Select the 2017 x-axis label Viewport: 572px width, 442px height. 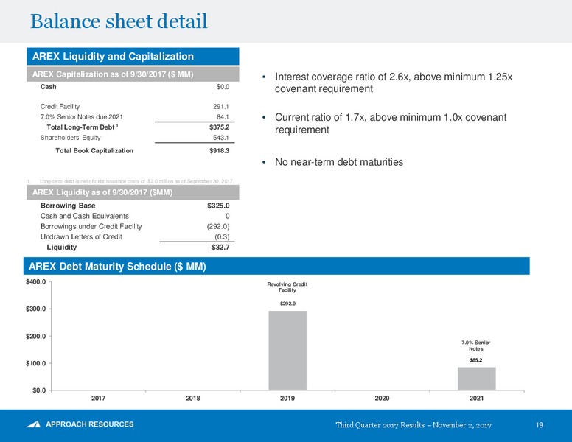[x=99, y=399]
